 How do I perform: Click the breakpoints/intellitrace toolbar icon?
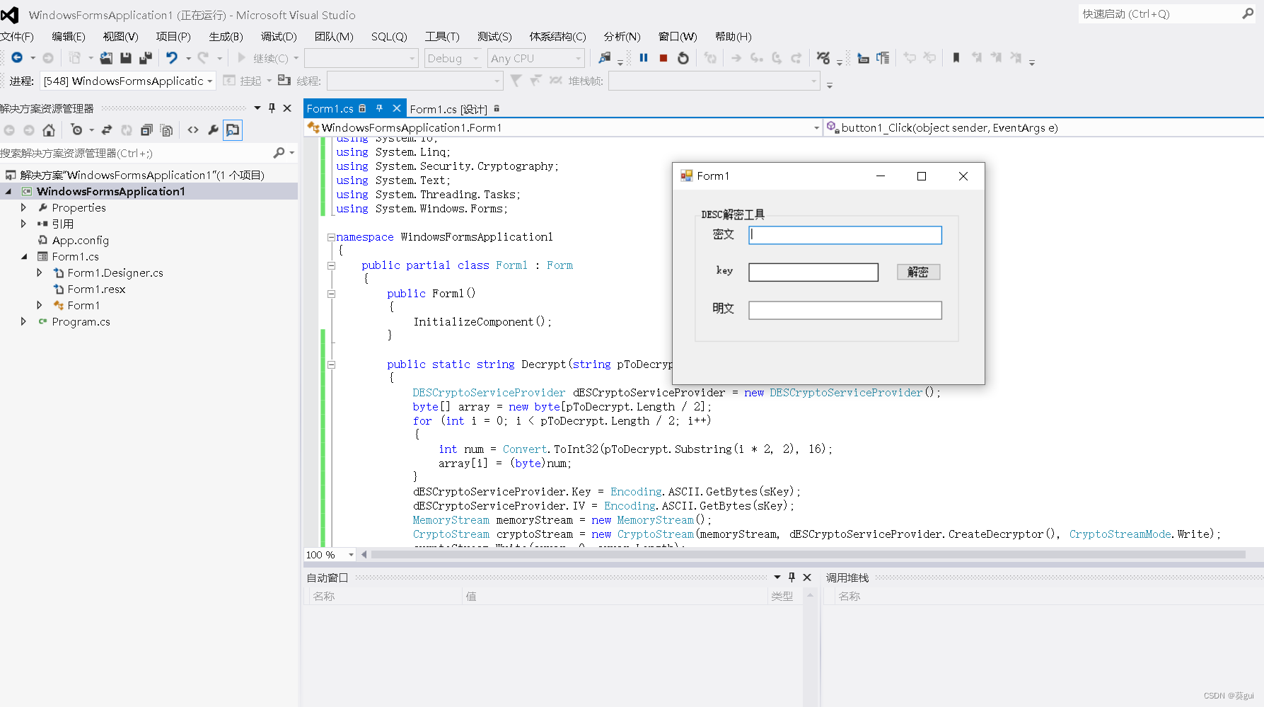coord(823,58)
